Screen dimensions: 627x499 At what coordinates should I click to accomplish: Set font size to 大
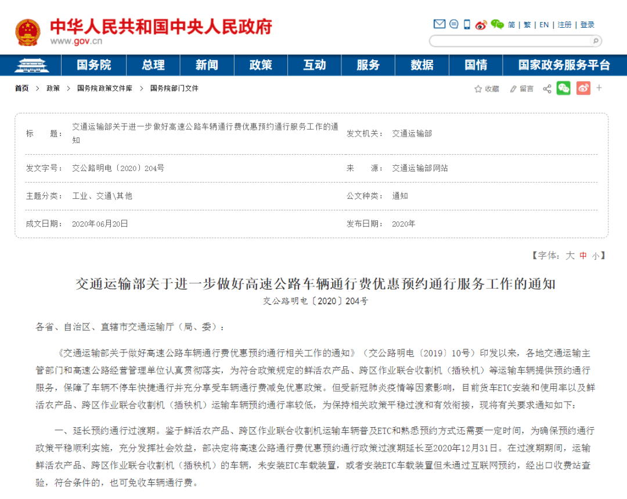click(570, 256)
